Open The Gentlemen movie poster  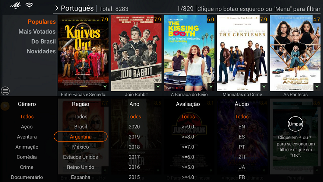tap(242, 53)
